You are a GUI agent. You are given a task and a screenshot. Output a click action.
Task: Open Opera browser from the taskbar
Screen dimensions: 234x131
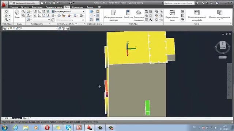47,128
